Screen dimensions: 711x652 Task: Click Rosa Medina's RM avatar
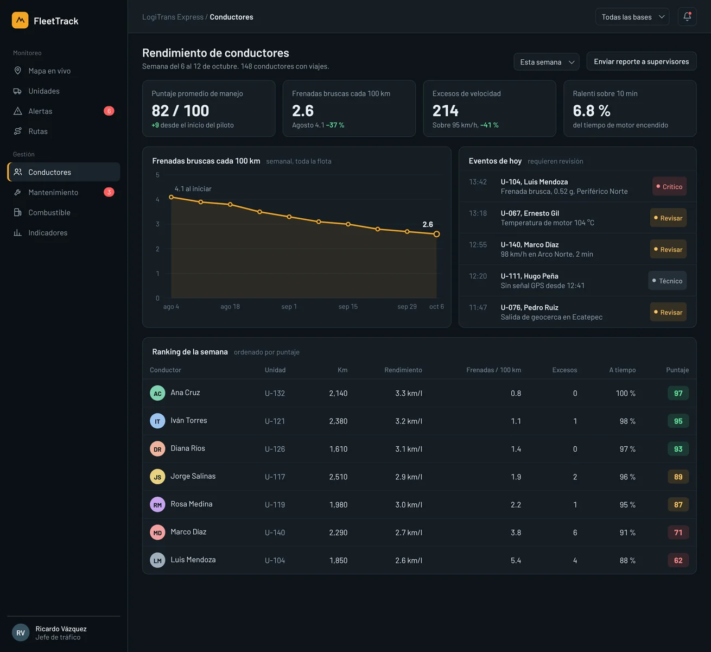coord(157,504)
